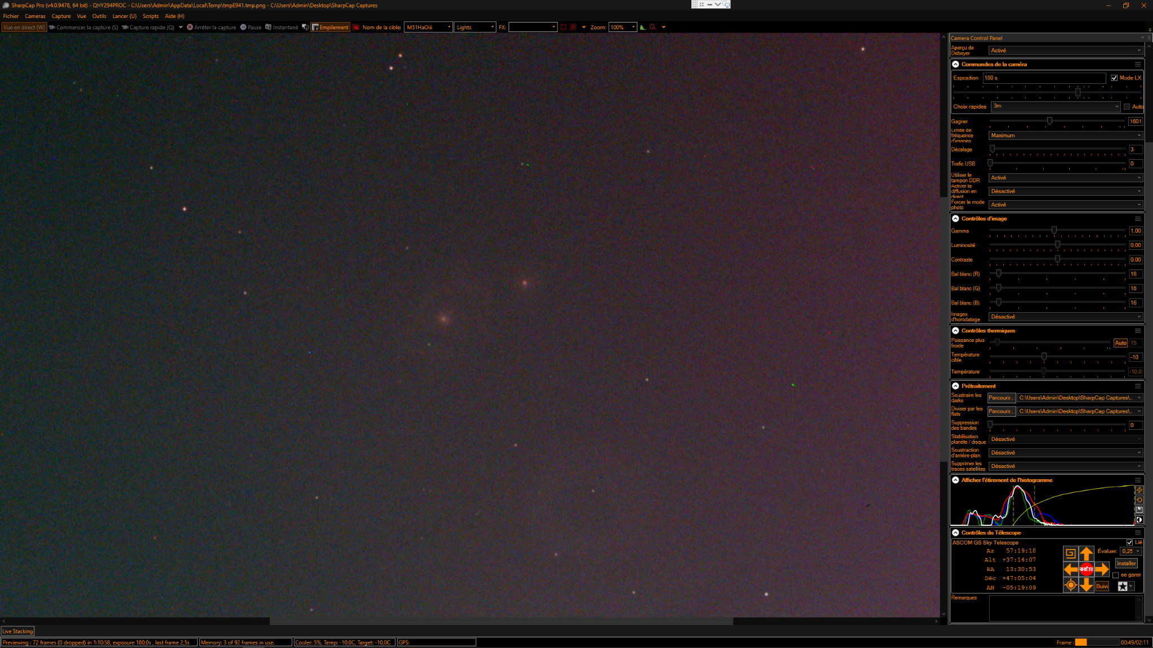Open the Fichier menu
The height and width of the screenshot is (648, 1153).
click(11, 16)
